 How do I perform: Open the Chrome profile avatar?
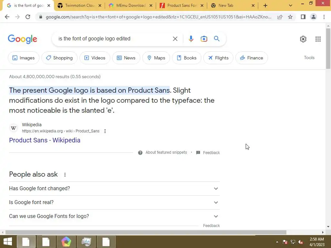point(314,17)
